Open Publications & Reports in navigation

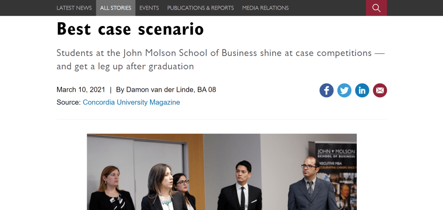[200, 8]
